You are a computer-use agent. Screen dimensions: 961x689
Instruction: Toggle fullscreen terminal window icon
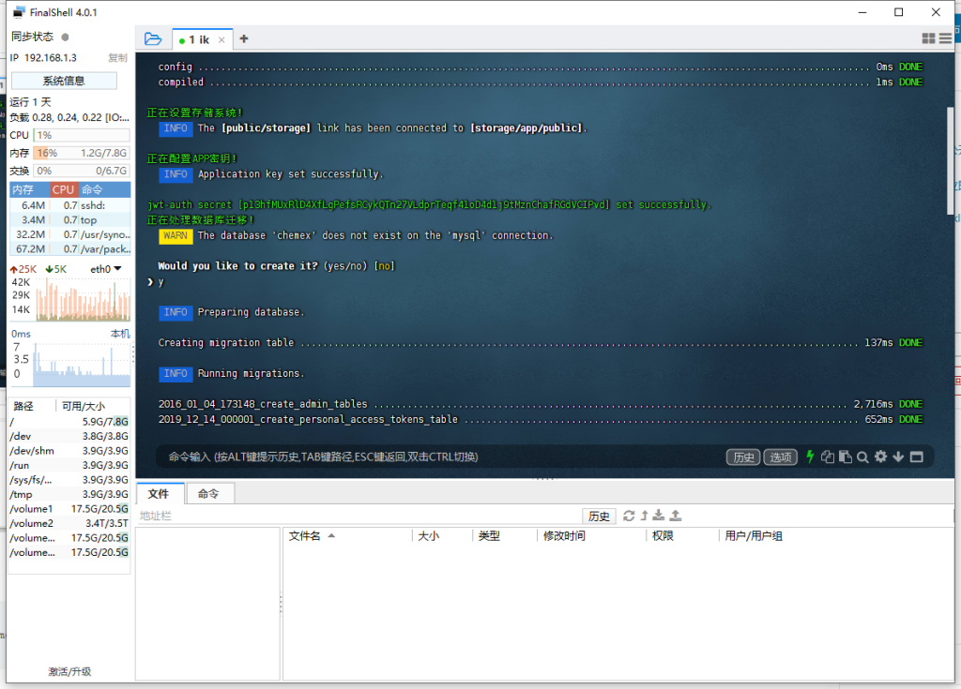click(916, 457)
